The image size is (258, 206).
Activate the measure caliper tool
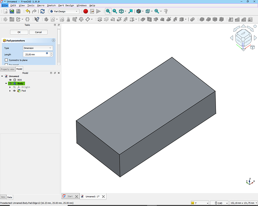pos(166,12)
